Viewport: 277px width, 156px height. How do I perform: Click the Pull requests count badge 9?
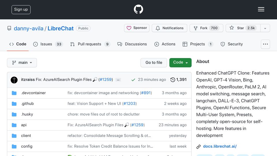pos(107,44)
